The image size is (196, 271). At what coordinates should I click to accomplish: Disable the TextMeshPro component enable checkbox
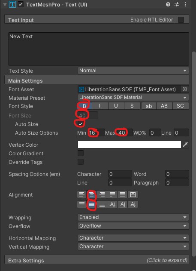coord(21,4)
